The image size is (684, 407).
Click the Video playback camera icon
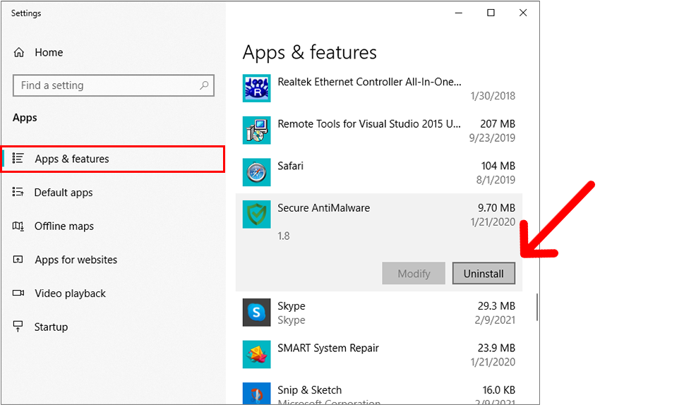[x=18, y=293]
